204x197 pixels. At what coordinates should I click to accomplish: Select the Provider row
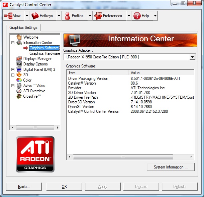pyautogui.click(x=130, y=88)
